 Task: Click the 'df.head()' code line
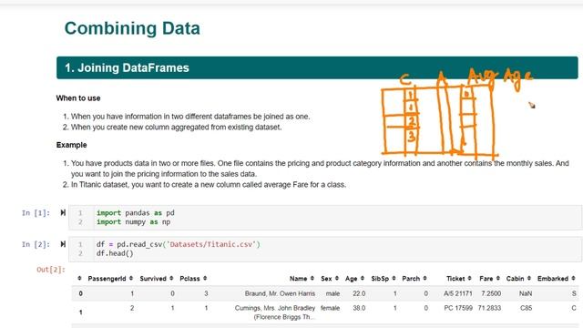(x=115, y=253)
